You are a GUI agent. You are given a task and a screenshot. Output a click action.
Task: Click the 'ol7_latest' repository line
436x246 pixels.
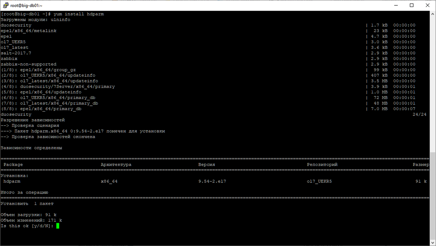tap(15, 48)
